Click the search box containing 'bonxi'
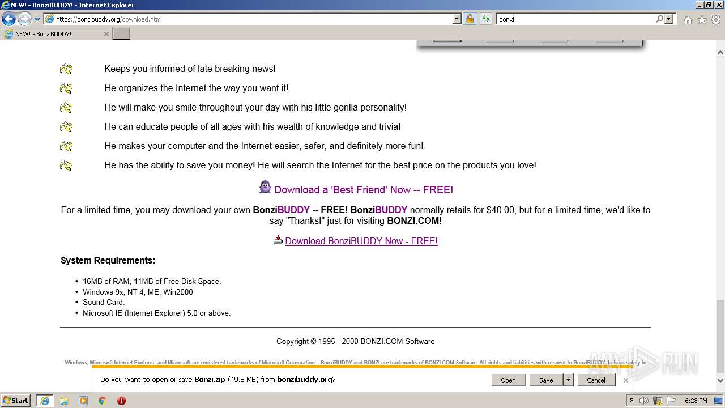This screenshot has height=408, width=725. [x=575, y=19]
